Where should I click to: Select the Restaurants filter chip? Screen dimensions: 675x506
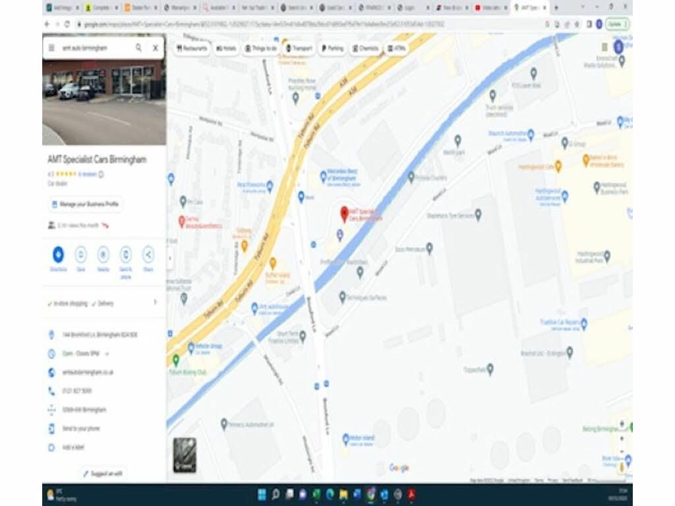point(192,48)
